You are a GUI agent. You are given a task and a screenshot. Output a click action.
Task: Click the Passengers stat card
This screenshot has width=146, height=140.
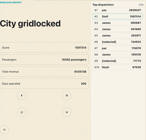44,60
